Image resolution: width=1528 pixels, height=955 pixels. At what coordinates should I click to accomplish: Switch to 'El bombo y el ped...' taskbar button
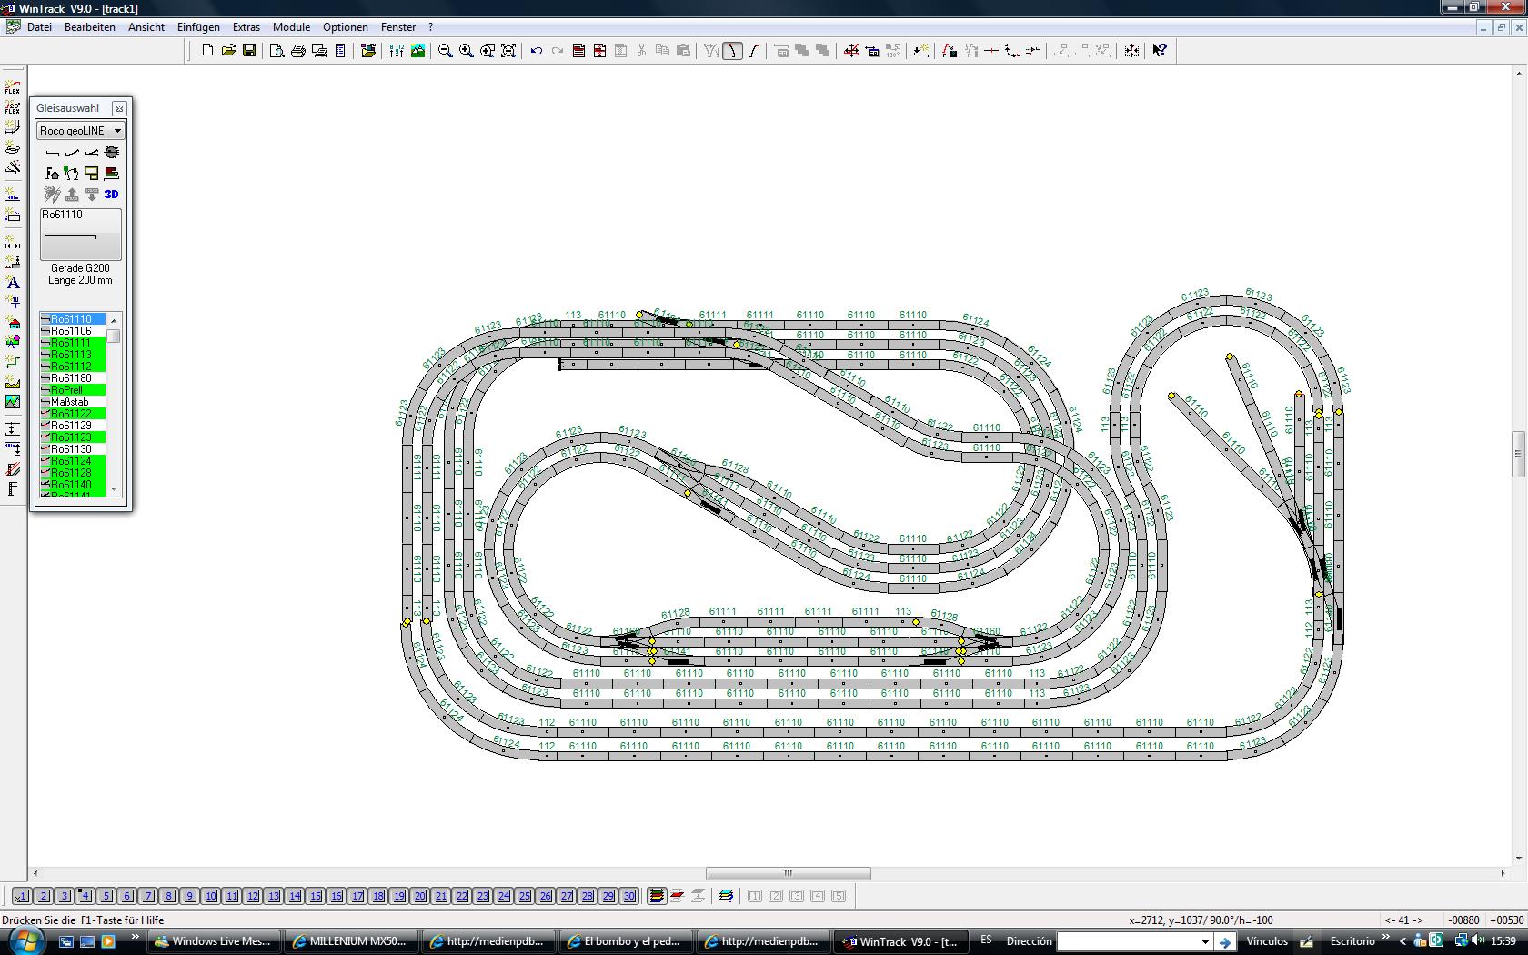(625, 941)
